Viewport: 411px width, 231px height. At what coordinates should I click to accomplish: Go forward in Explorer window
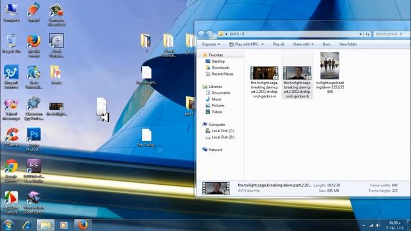pos(209,34)
